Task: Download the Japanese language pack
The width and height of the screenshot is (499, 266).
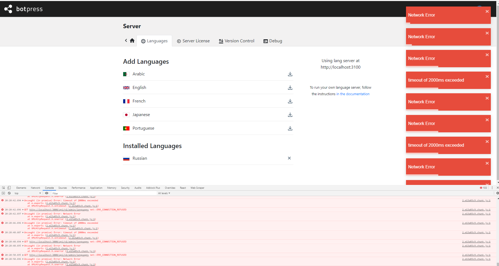Action: pos(290,115)
